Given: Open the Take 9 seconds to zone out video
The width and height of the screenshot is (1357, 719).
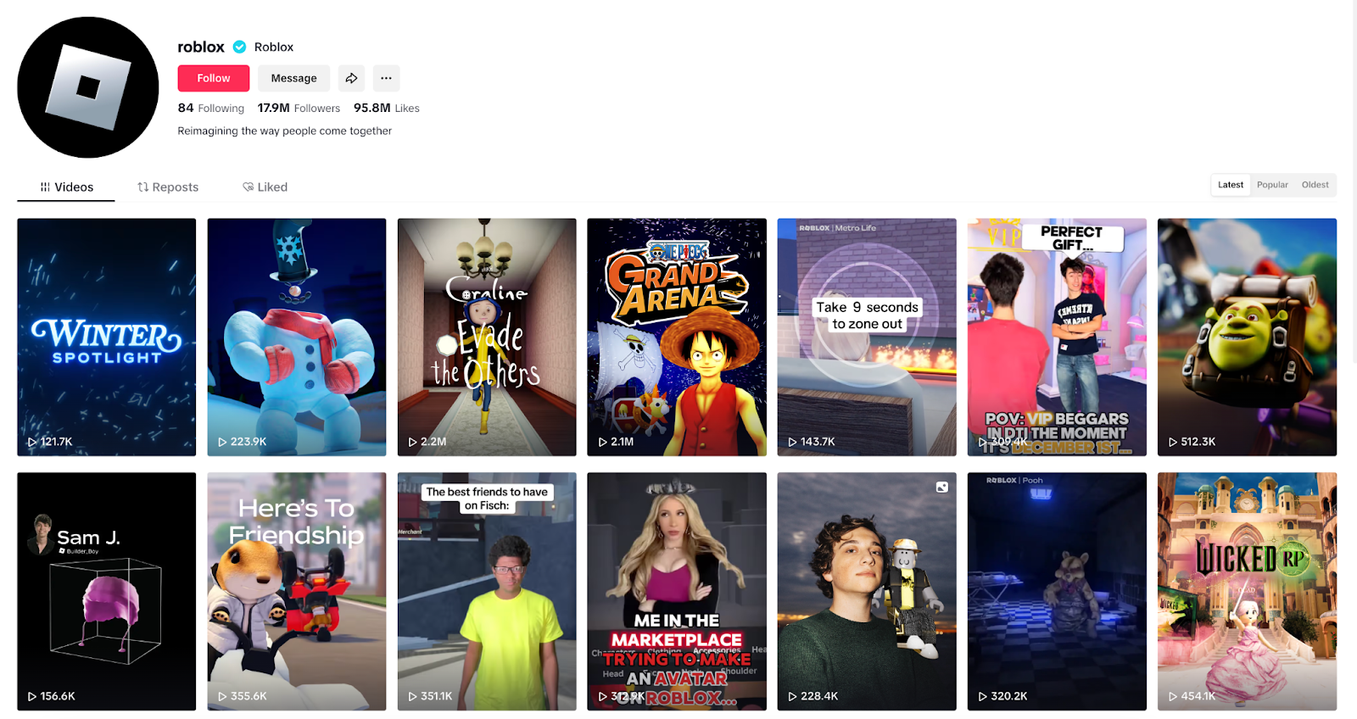Looking at the screenshot, I should point(867,337).
